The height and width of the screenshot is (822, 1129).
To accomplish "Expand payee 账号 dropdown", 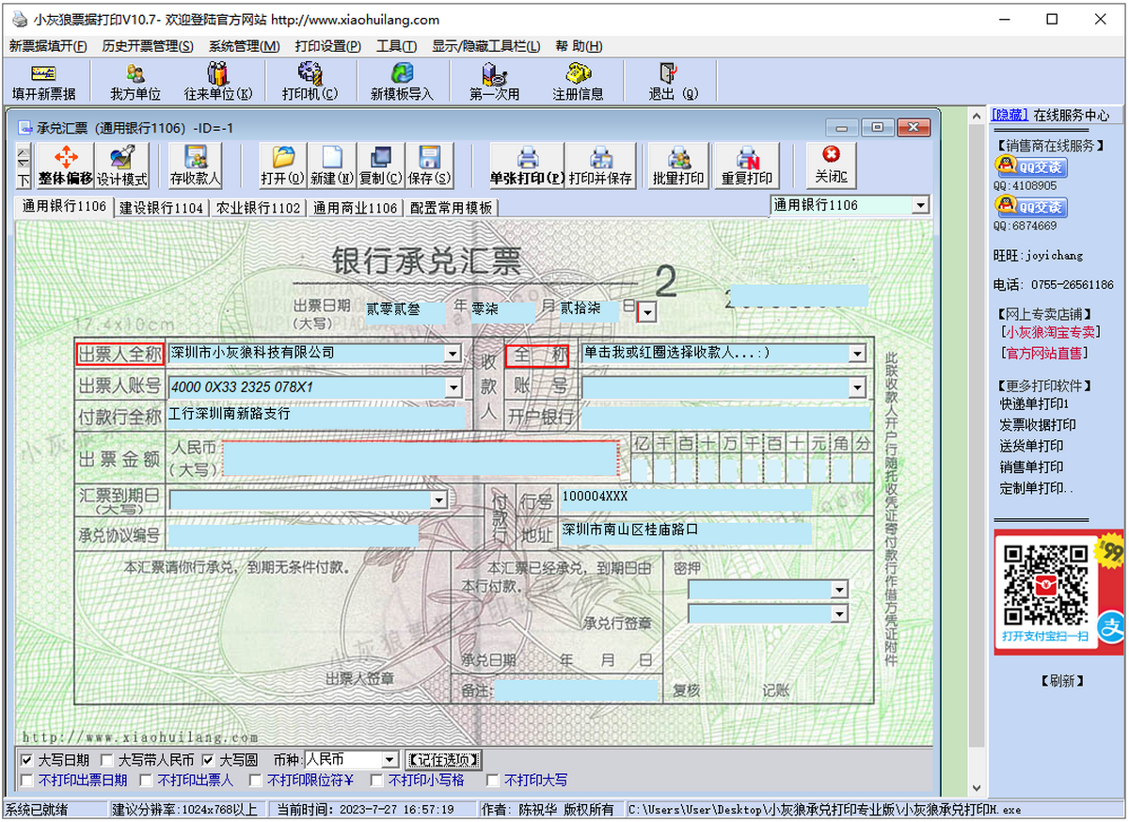I will click(856, 387).
